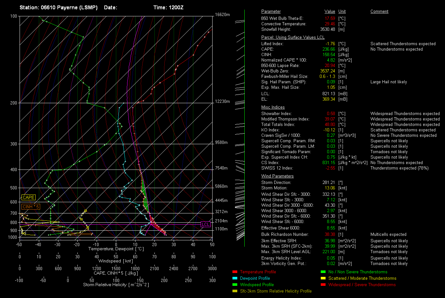This screenshot has width=445, height=298.
Task: Click the Lifted Index row label
Action: point(272,44)
